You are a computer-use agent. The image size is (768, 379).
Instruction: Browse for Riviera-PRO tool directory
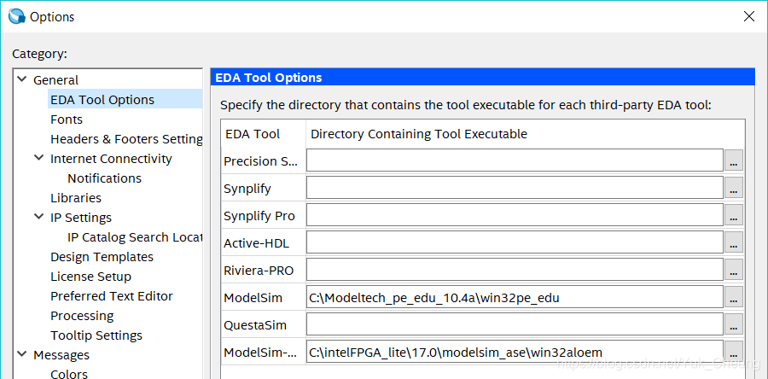(x=734, y=270)
